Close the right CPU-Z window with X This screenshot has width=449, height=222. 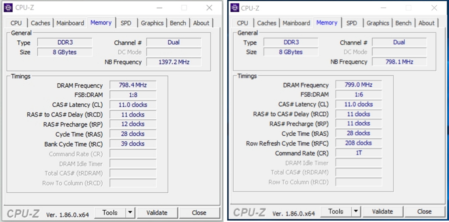click(434, 8)
